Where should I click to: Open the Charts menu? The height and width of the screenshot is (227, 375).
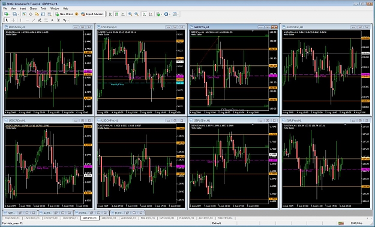(x=33, y=8)
